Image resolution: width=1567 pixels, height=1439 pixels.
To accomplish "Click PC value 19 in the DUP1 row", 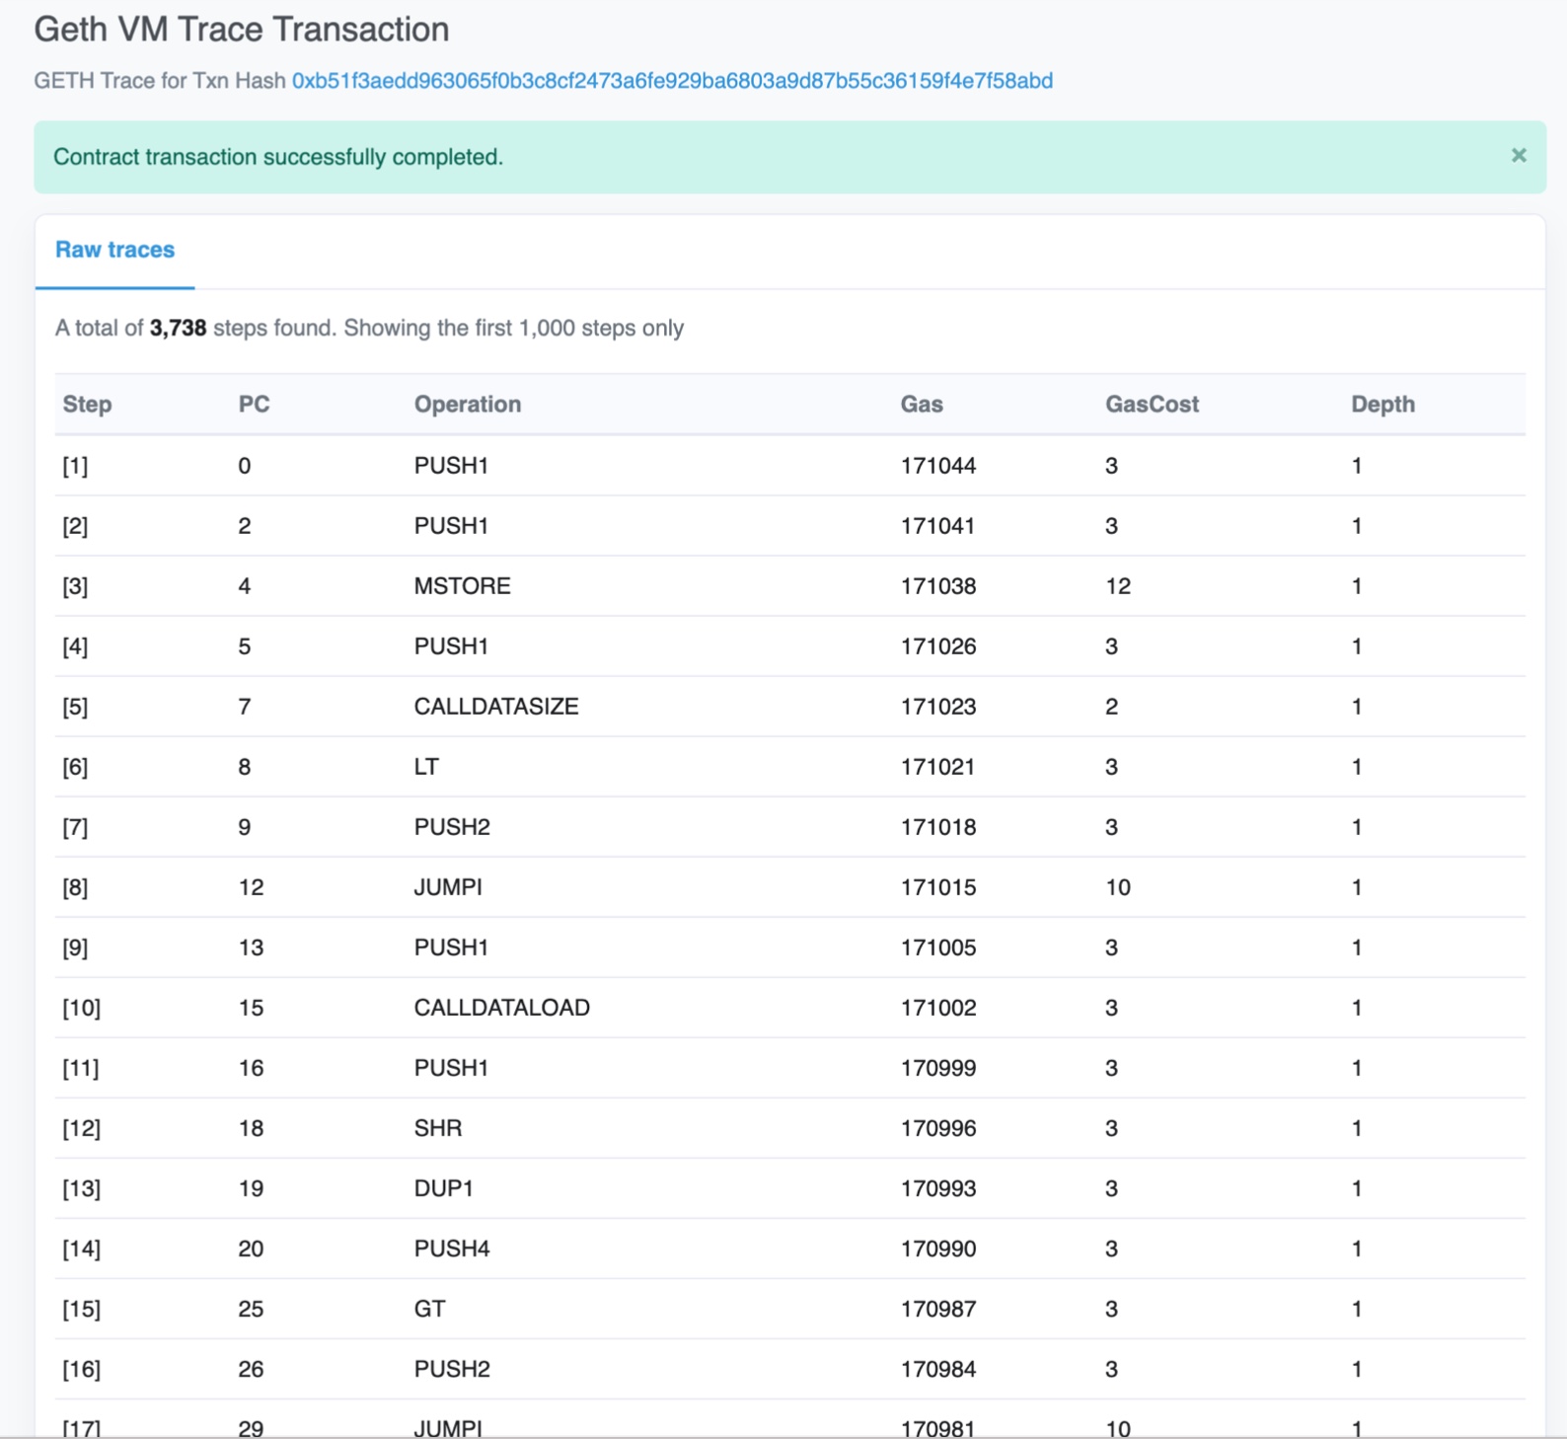I will tap(251, 1188).
